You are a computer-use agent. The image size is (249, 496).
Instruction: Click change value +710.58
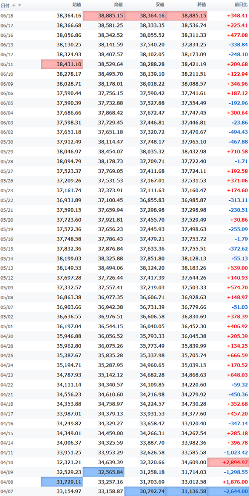point(237,151)
